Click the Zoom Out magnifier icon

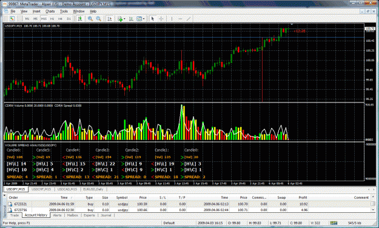98,19
